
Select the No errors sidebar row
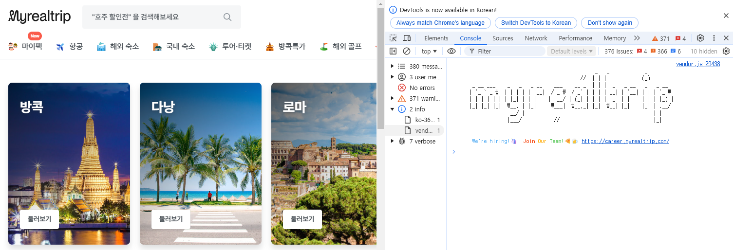[415, 88]
